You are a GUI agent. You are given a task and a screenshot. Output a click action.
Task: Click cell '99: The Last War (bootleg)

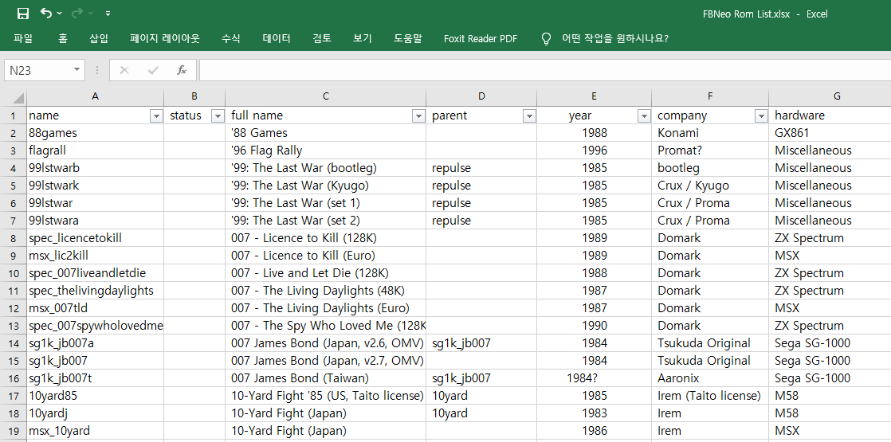(x=326, y=168)
